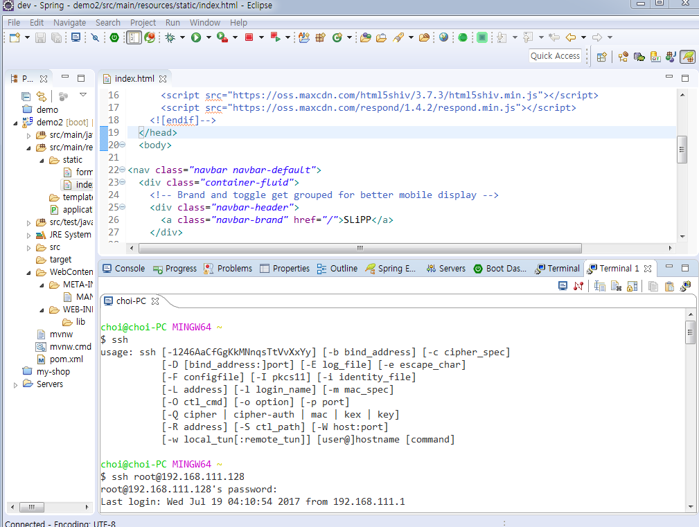The image size is (699, 527).
Task: Click the Relaunch (red square with arrow) icon
Action: click(276, 37)
